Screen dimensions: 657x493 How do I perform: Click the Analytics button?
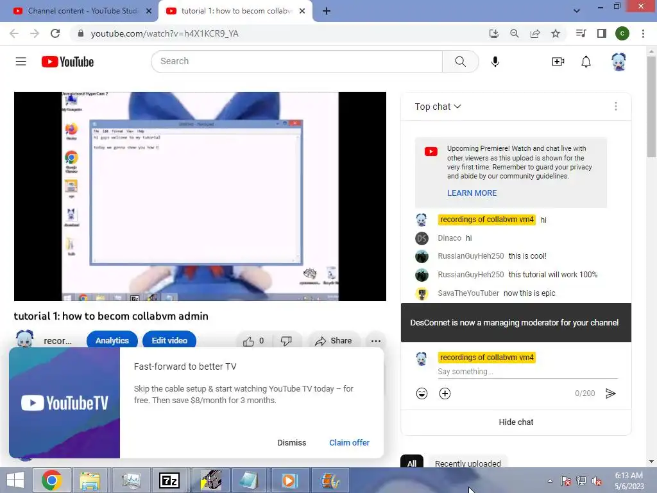click(x=112, y=340)
